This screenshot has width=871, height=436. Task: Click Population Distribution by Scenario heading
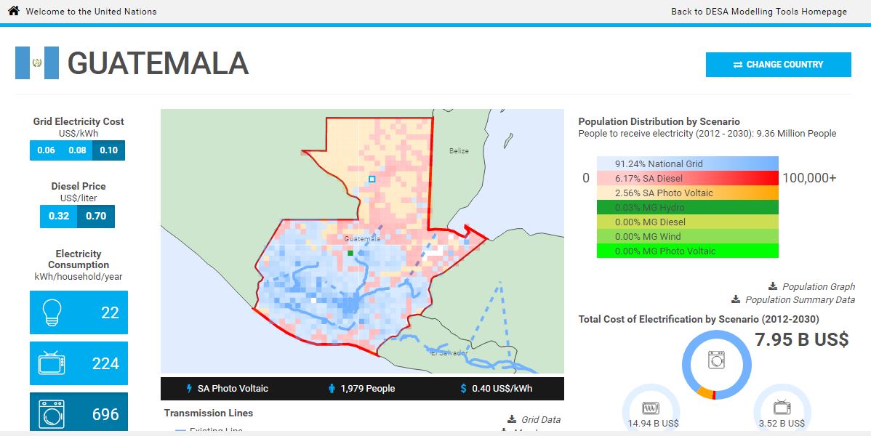[x=659, y=121]
